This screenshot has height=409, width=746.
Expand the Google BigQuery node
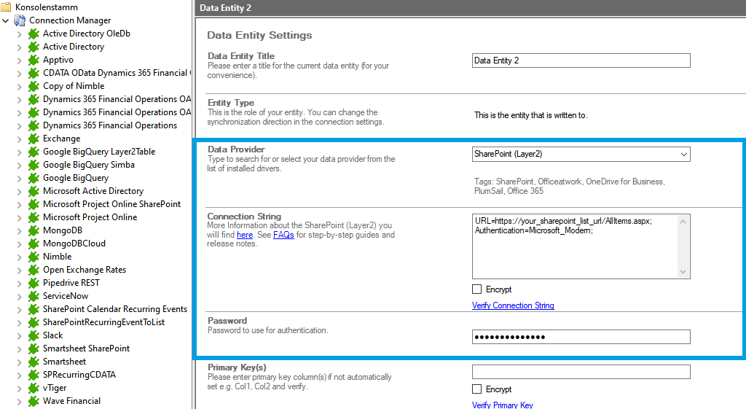pos(19,178)
